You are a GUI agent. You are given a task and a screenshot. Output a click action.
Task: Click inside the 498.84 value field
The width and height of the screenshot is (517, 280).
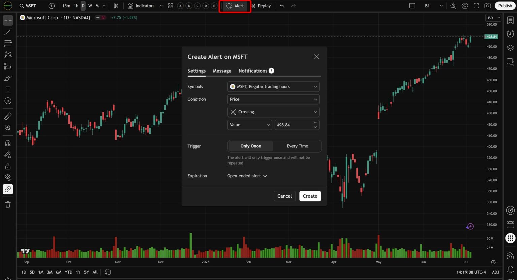[x=293, y=125]
